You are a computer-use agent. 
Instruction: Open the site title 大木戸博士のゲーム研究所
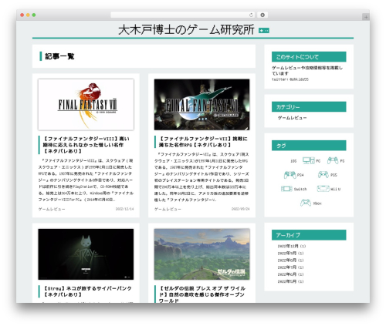click(186, 30)
